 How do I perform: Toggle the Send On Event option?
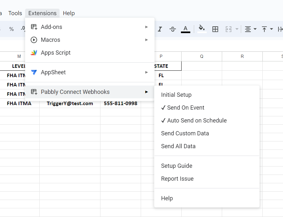(207, 108)
